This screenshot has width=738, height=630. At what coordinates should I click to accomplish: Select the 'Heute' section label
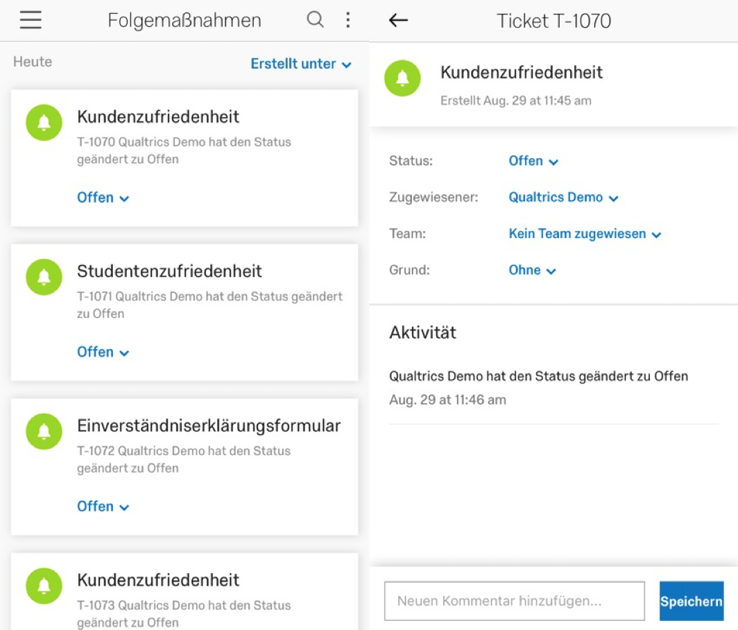coord(33,62)
